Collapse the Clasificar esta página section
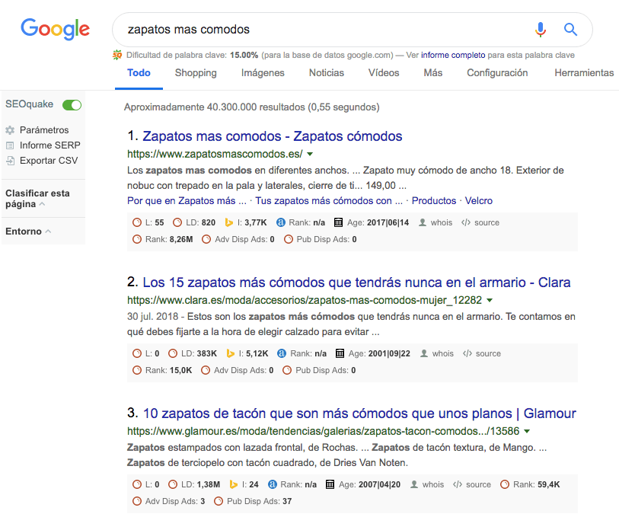The height and width of the screenshot is (530, 619). [42, 204]
